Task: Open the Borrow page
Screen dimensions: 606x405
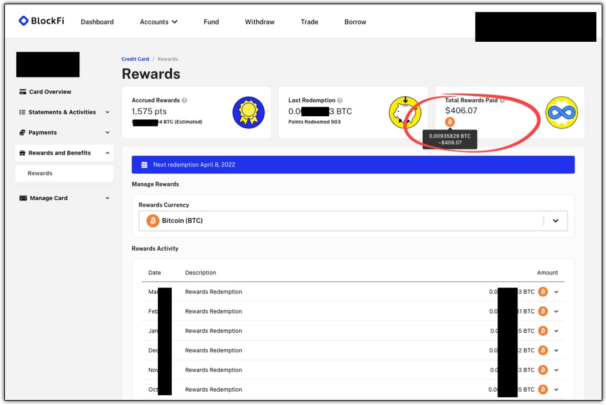Action: coord(355,22)
